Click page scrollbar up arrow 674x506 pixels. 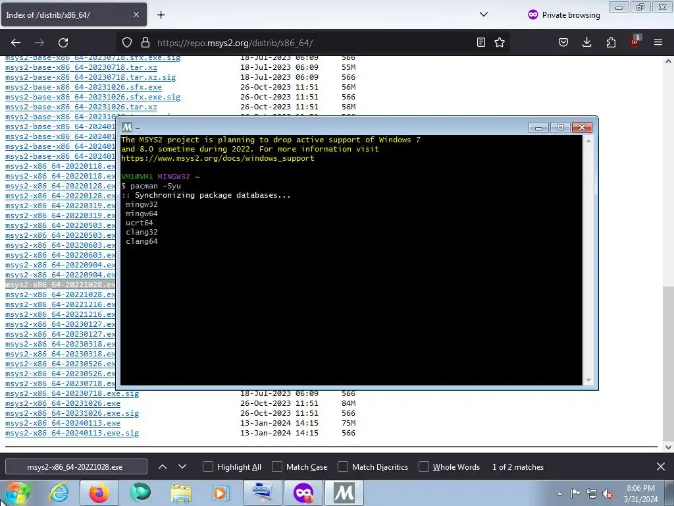668,61
